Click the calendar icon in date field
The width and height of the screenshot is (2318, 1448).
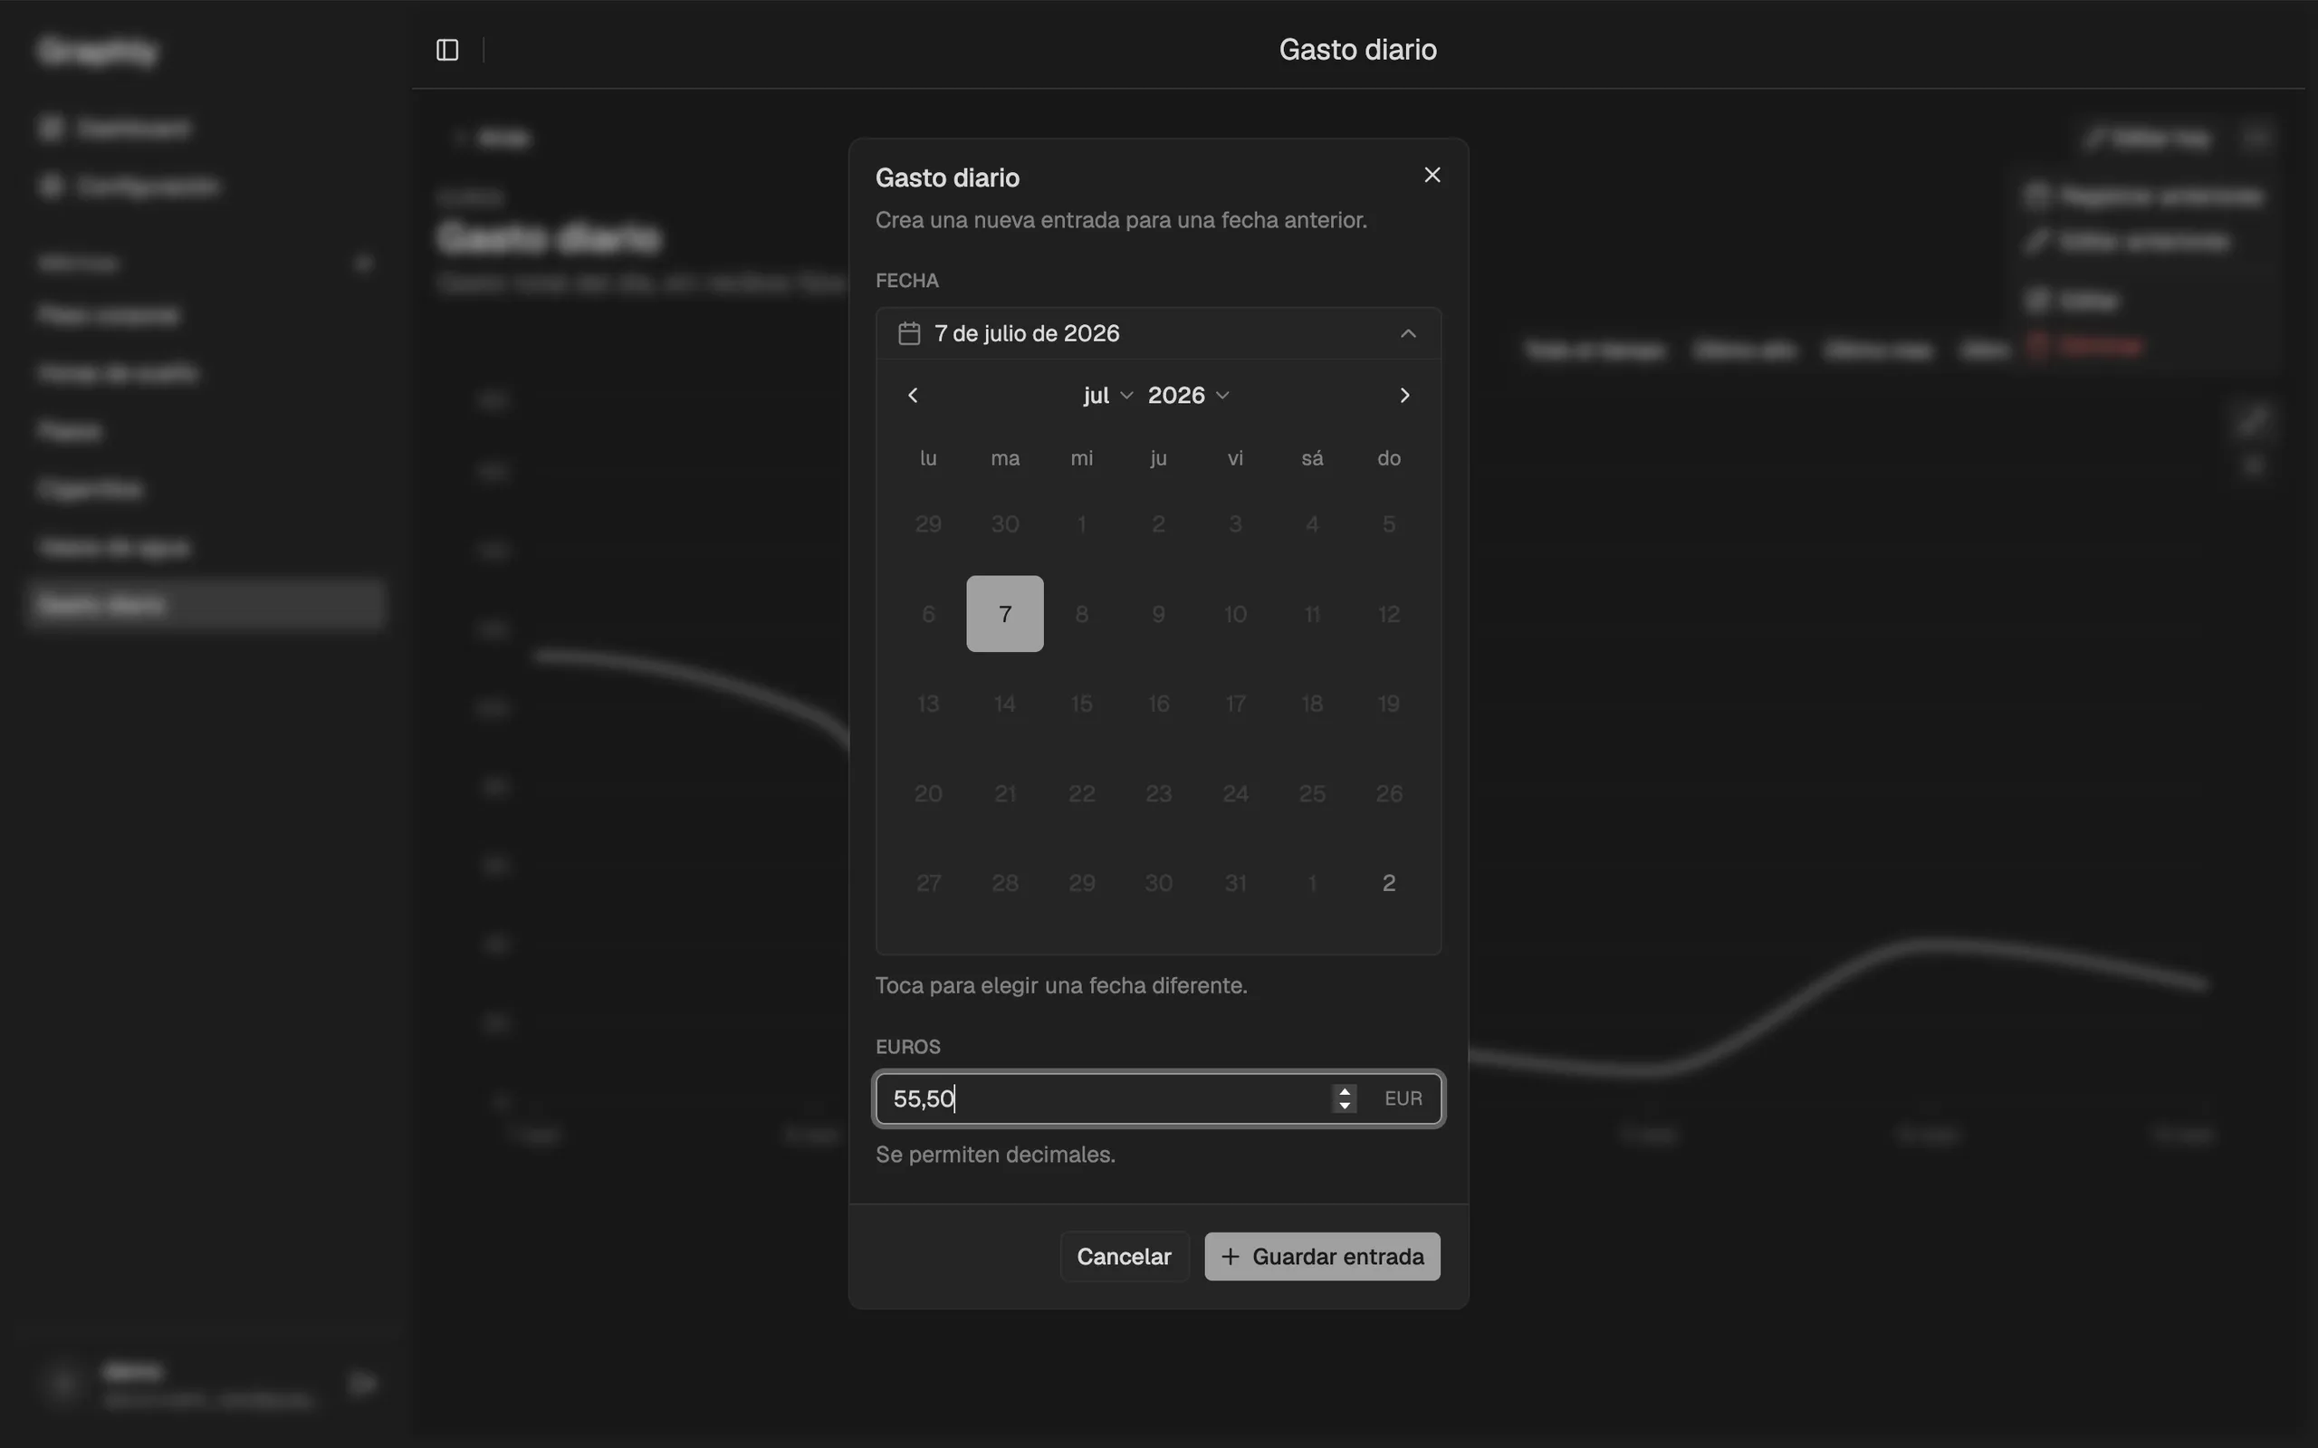click(908, 333)
